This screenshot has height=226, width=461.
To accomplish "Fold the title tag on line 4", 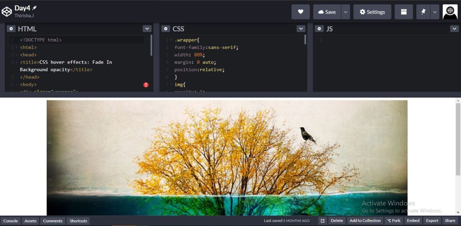I will 17,62.
